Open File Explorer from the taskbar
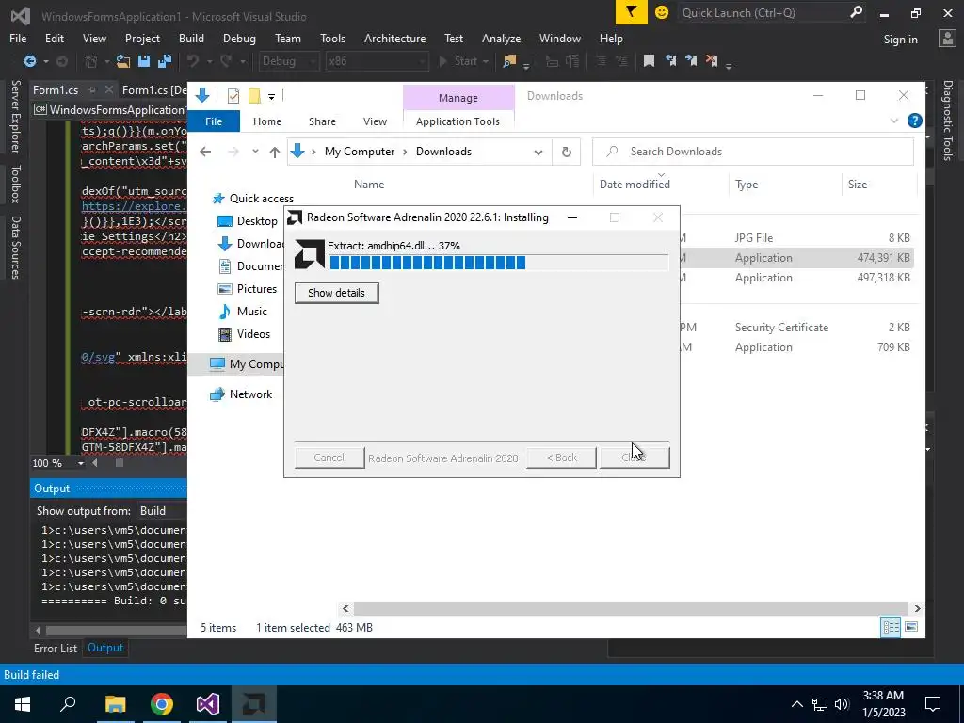The width and height of the screenshot is (964, 723). (x=115, y=704)
